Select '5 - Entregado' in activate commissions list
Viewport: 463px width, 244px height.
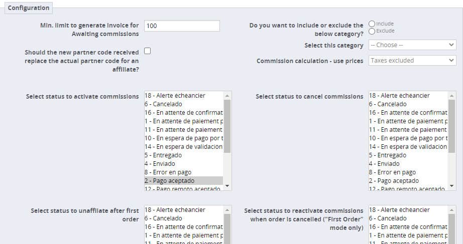pos(183,155)
